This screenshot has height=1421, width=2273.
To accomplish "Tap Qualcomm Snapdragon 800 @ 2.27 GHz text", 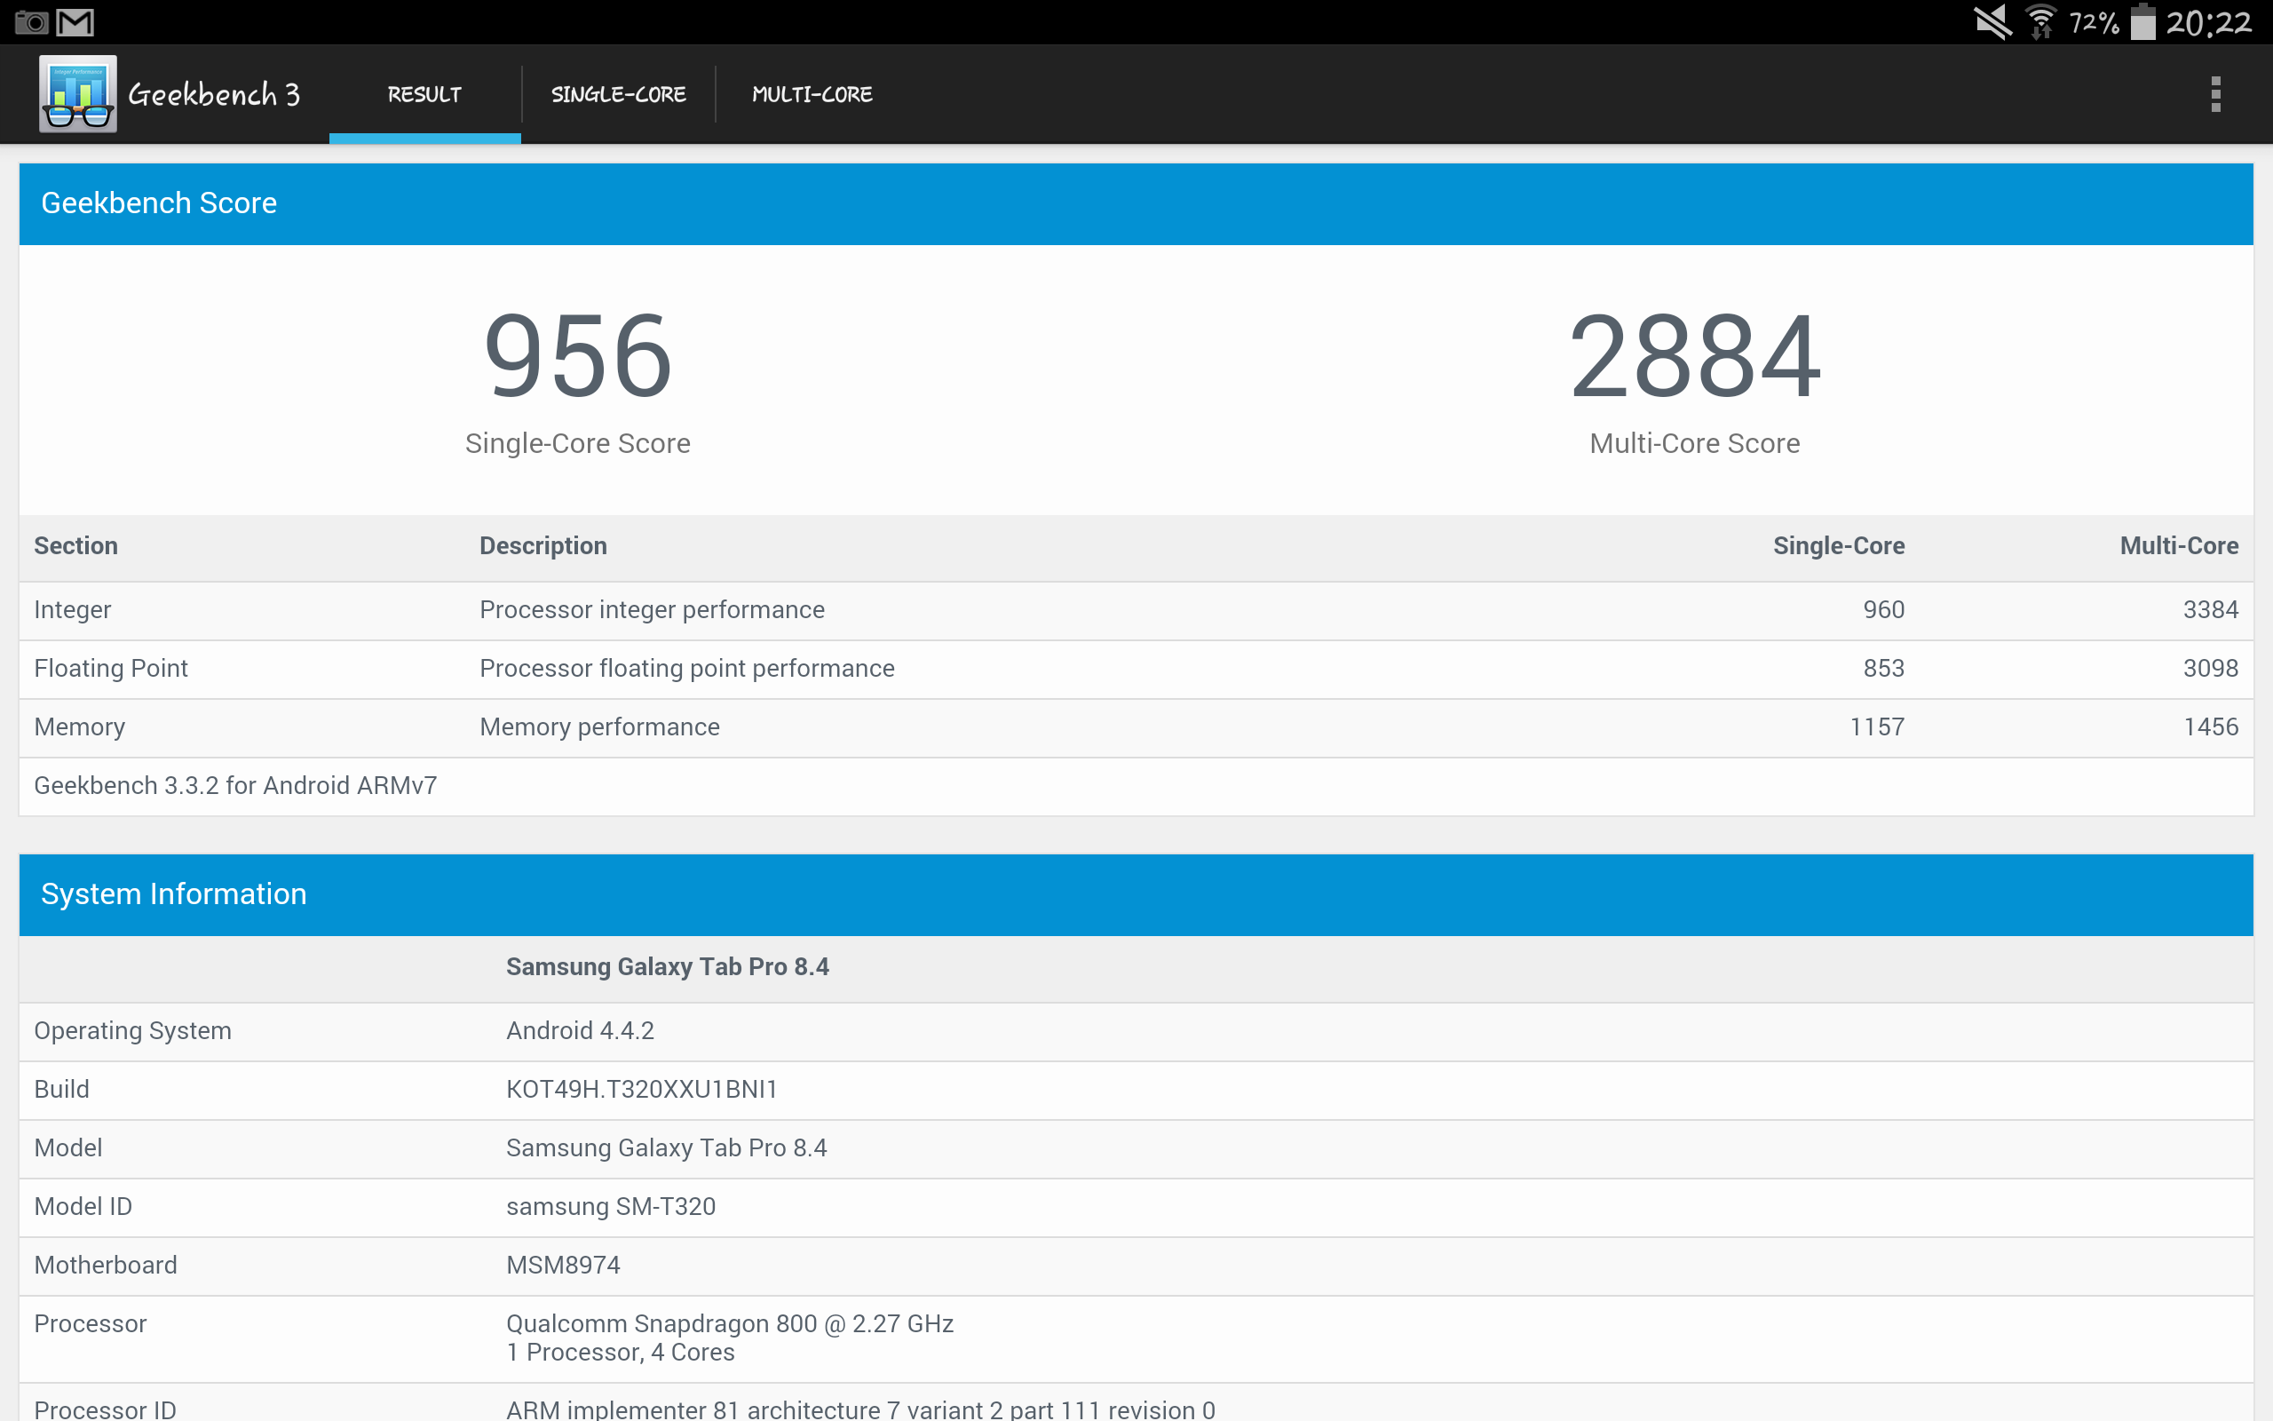I will [x=730, y=1323].
